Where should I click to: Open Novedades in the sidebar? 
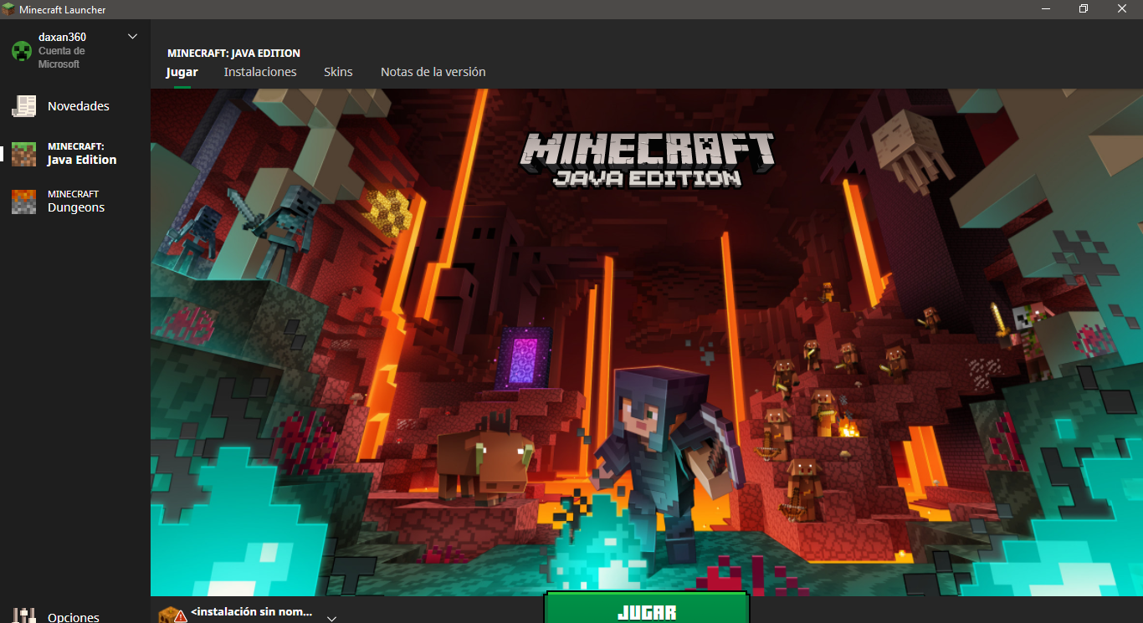[79, 106]
